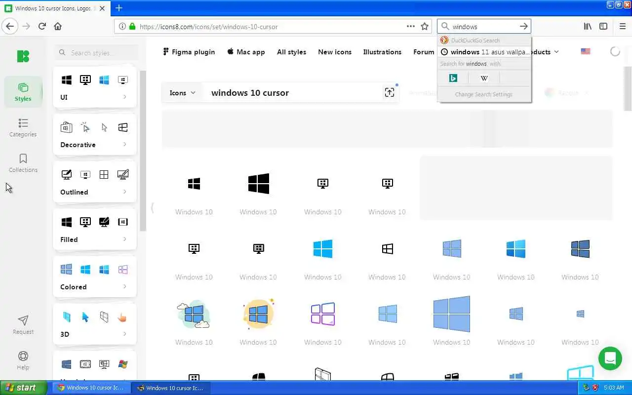Open the Styles sidebar section
632x395 pixels.
coord(23,92)
